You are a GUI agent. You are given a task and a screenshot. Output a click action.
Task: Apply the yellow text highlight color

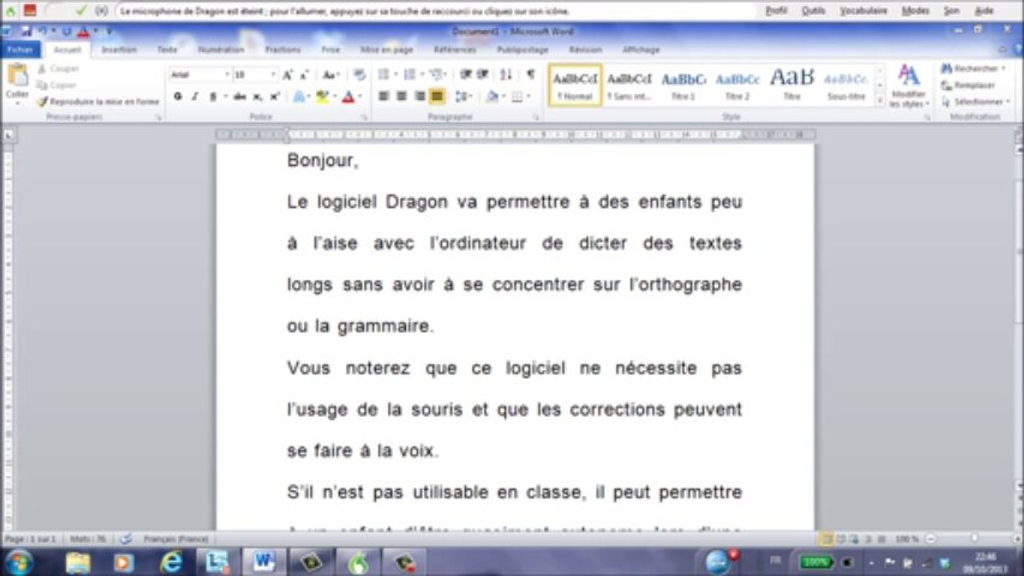click(x=322, y=97)
